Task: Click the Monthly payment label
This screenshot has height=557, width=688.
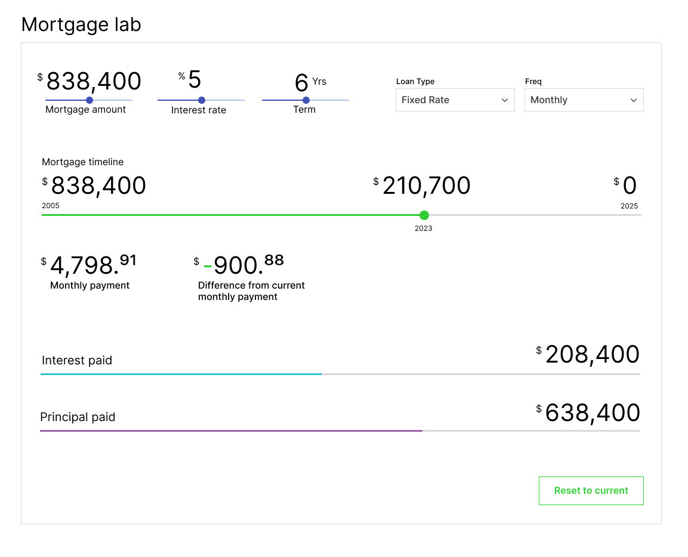Action: [x=90, y=286]
